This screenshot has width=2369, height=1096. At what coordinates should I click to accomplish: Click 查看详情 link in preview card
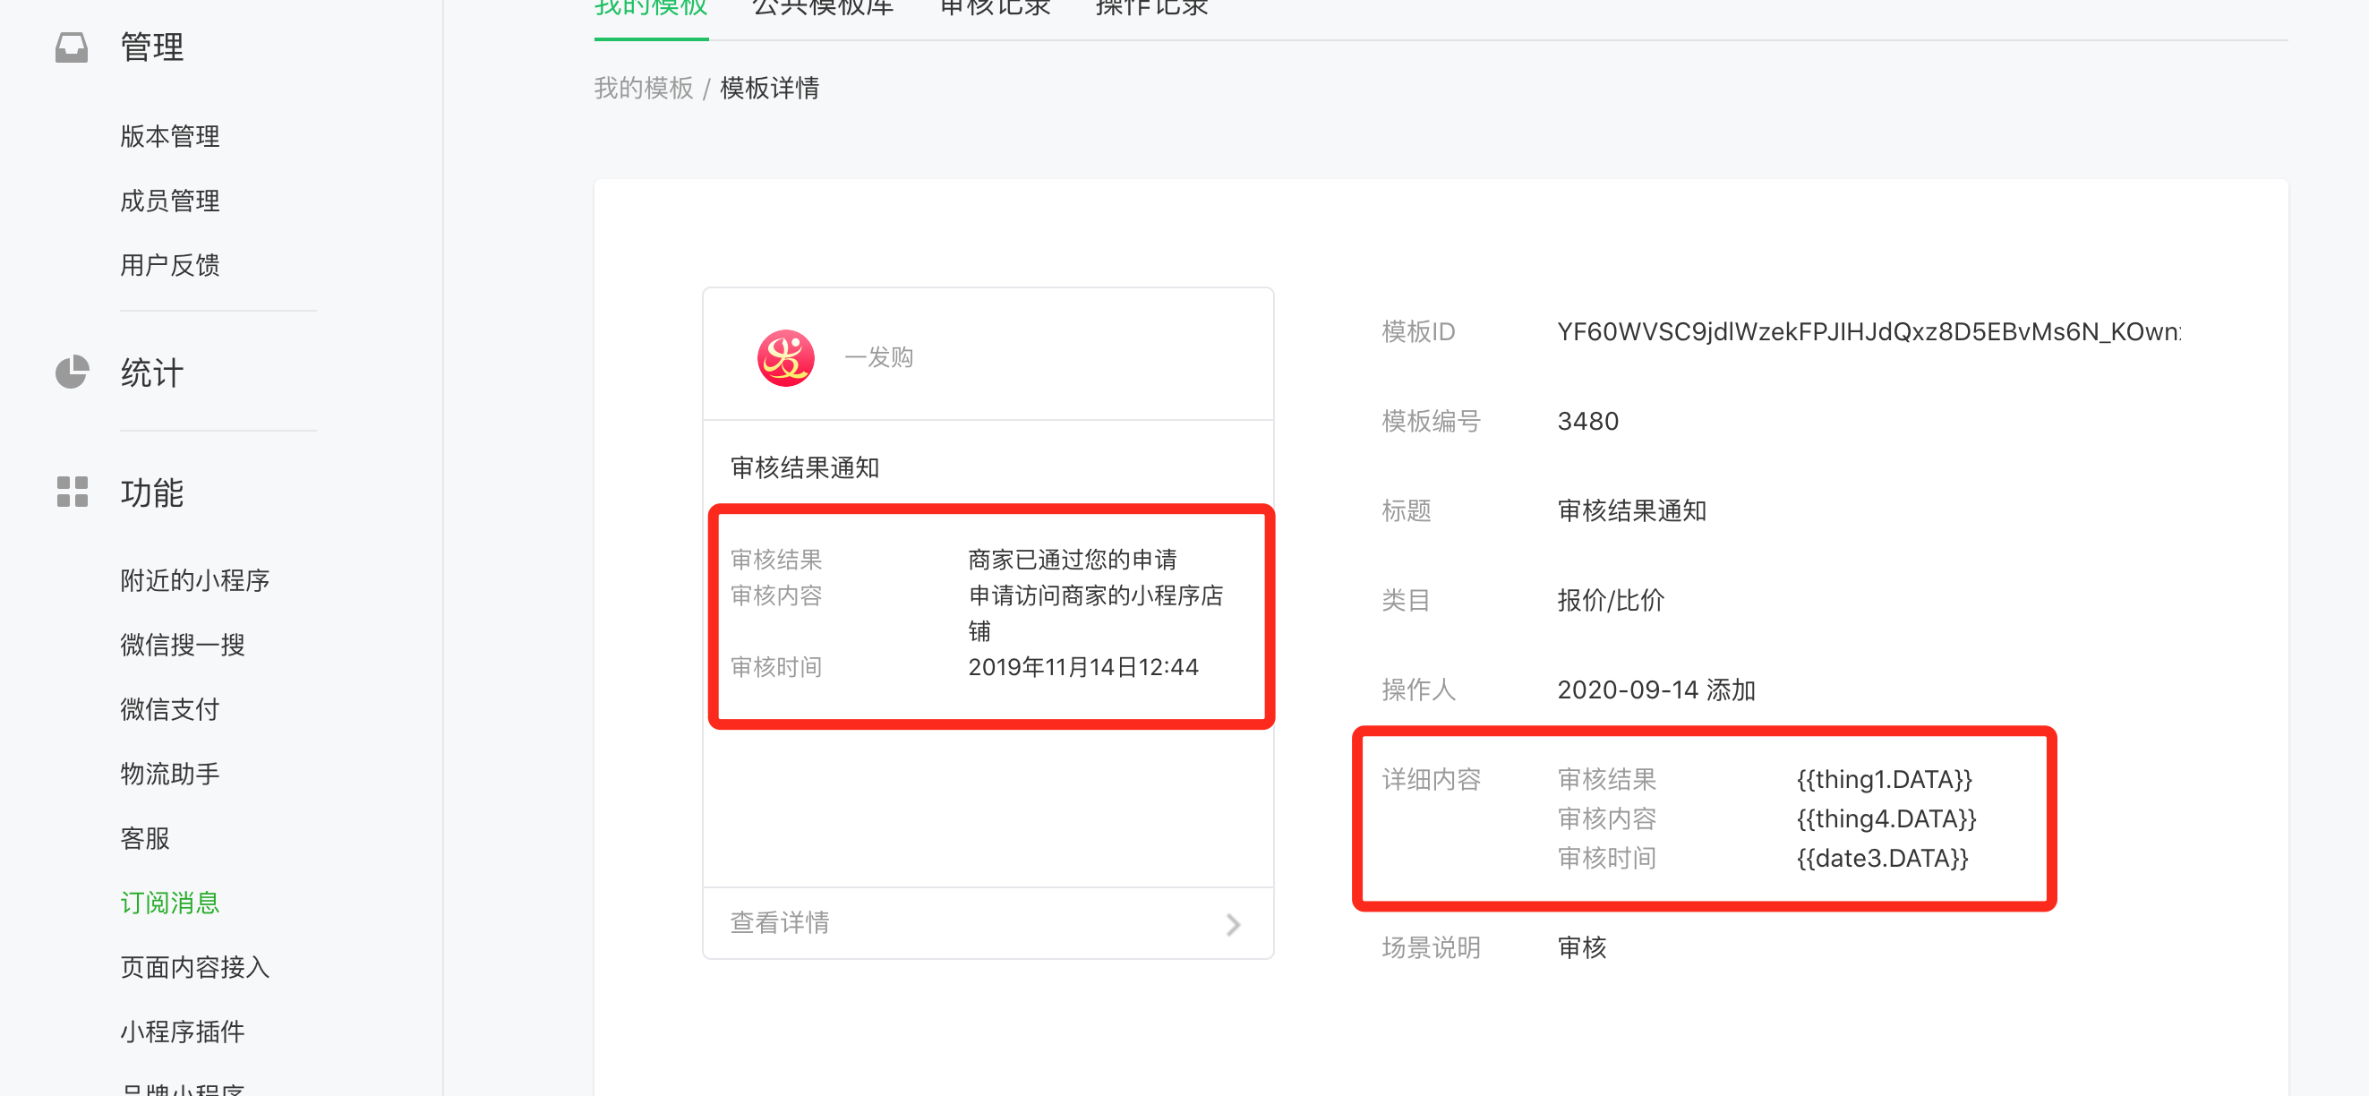point(780,922)
